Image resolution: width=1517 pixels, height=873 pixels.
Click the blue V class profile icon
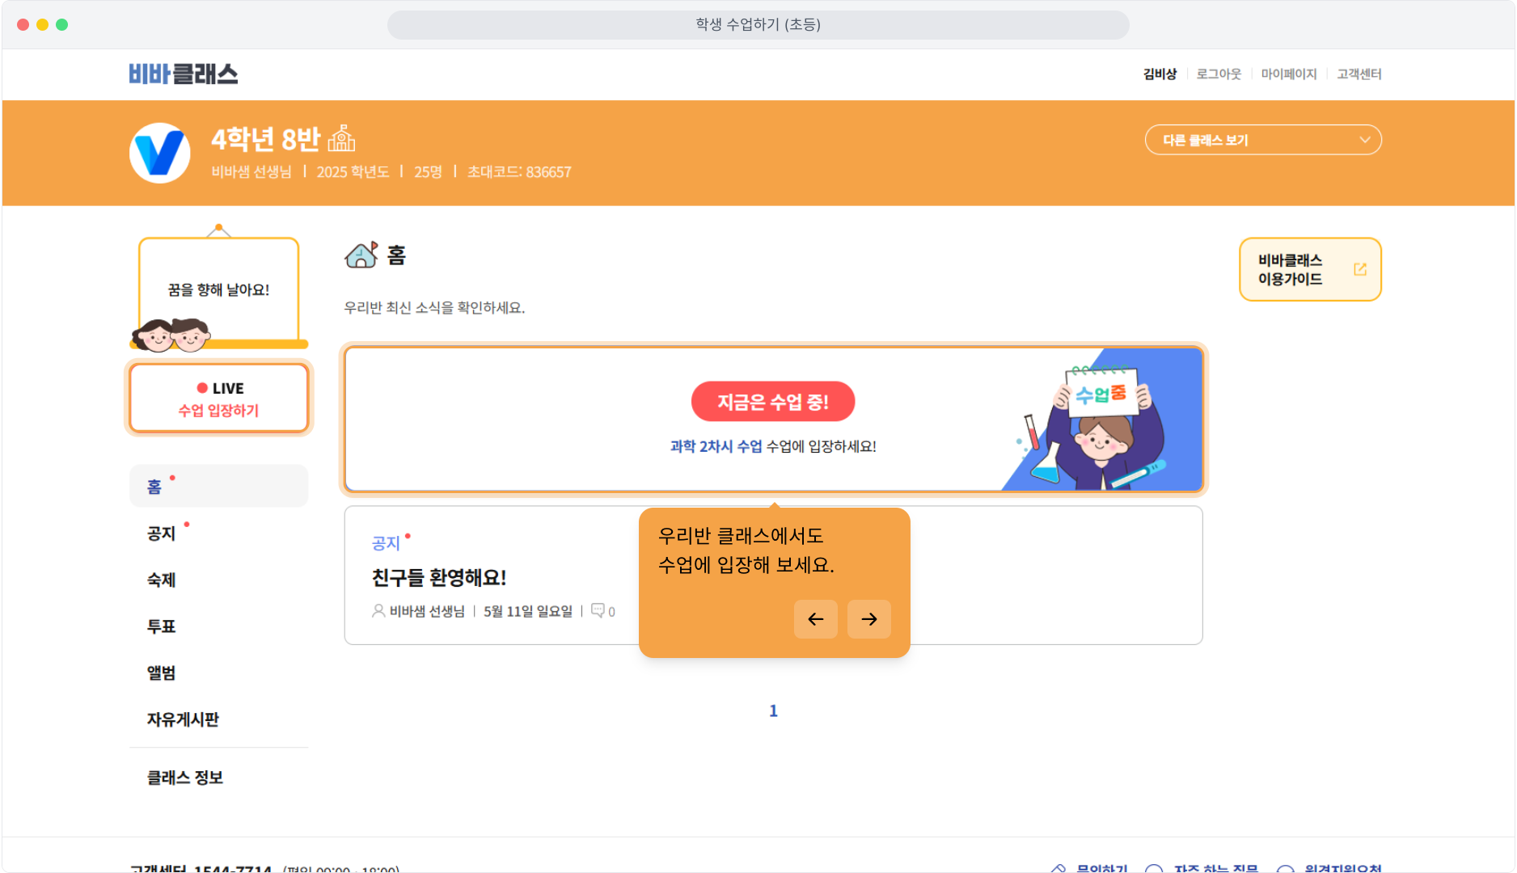pos(160,153)
